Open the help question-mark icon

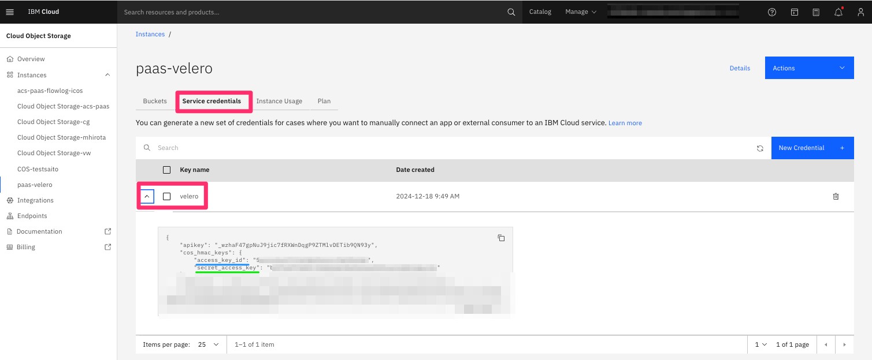pyautogui.click(x=772, y=12)
